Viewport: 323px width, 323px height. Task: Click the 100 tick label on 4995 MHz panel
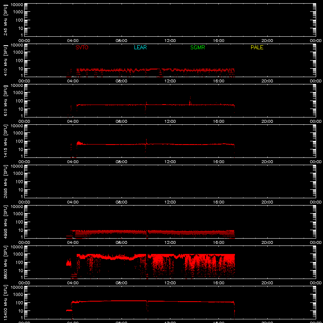coord(20,222)
